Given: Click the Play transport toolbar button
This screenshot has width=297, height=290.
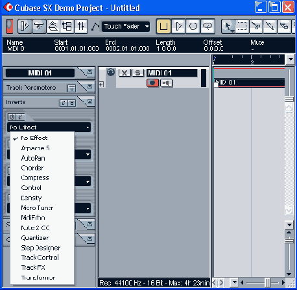Looking at the screenshot, I should [178, 27].
